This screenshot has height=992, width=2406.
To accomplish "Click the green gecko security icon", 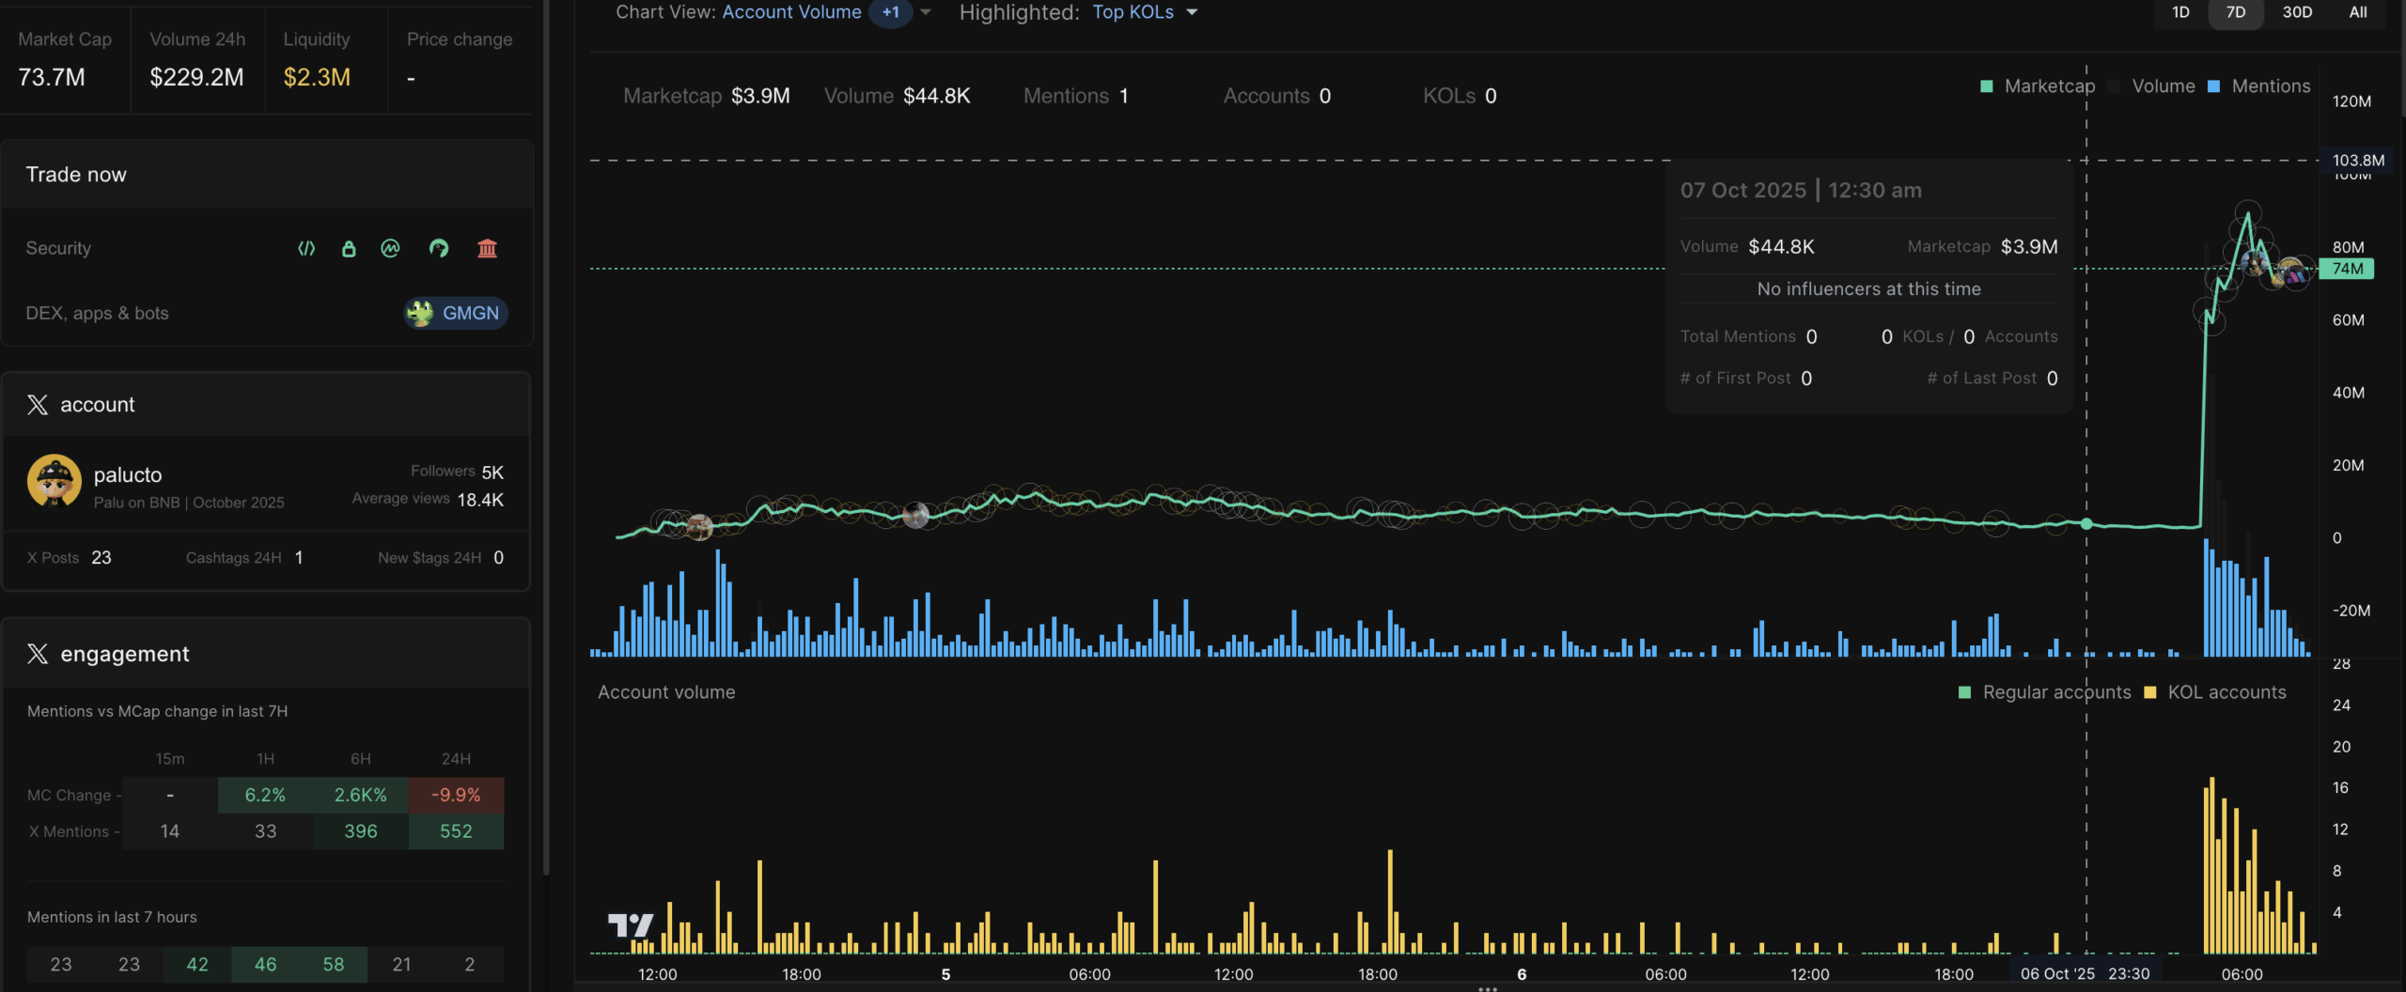I will (439, 248).
